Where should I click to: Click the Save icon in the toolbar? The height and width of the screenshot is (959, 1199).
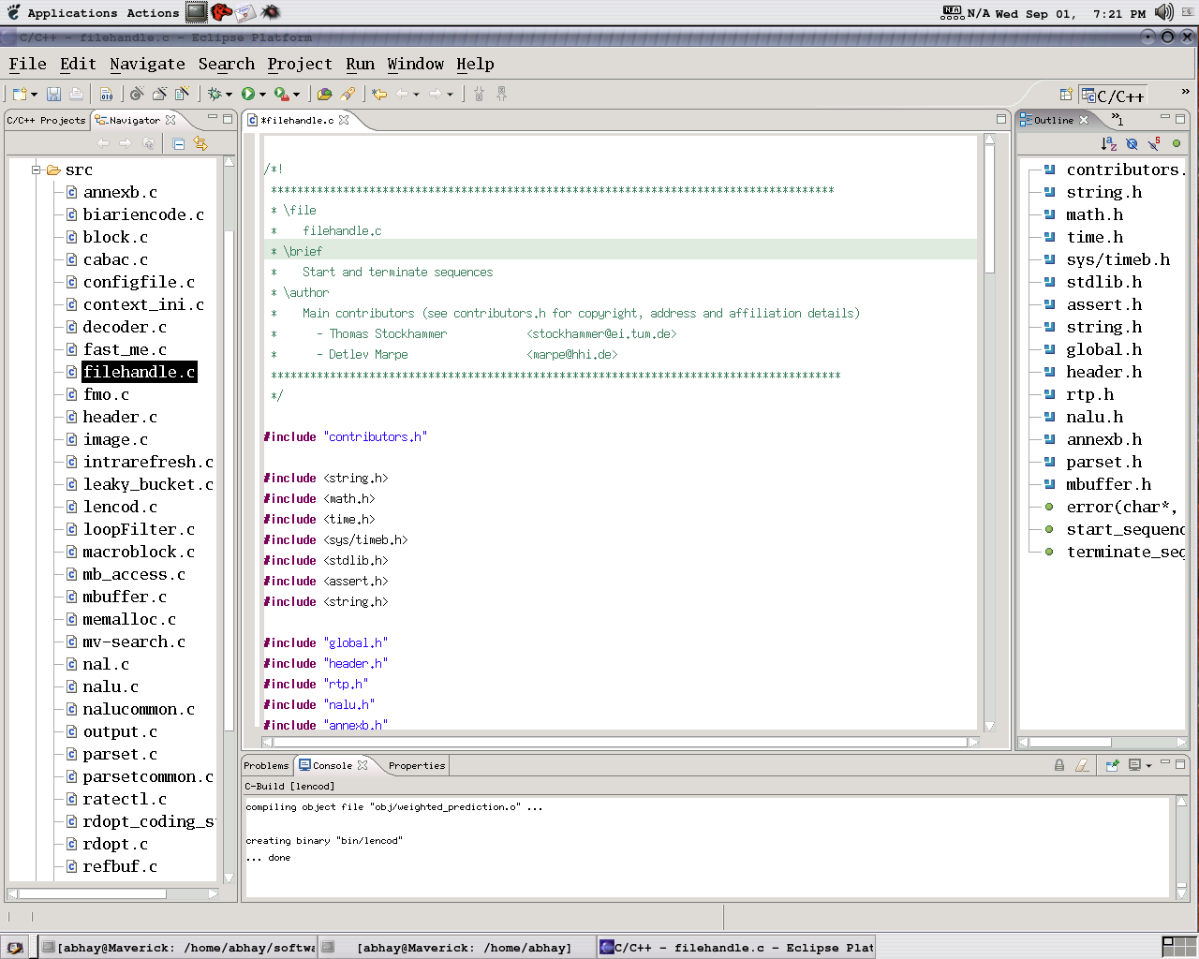tap(53, 94)
